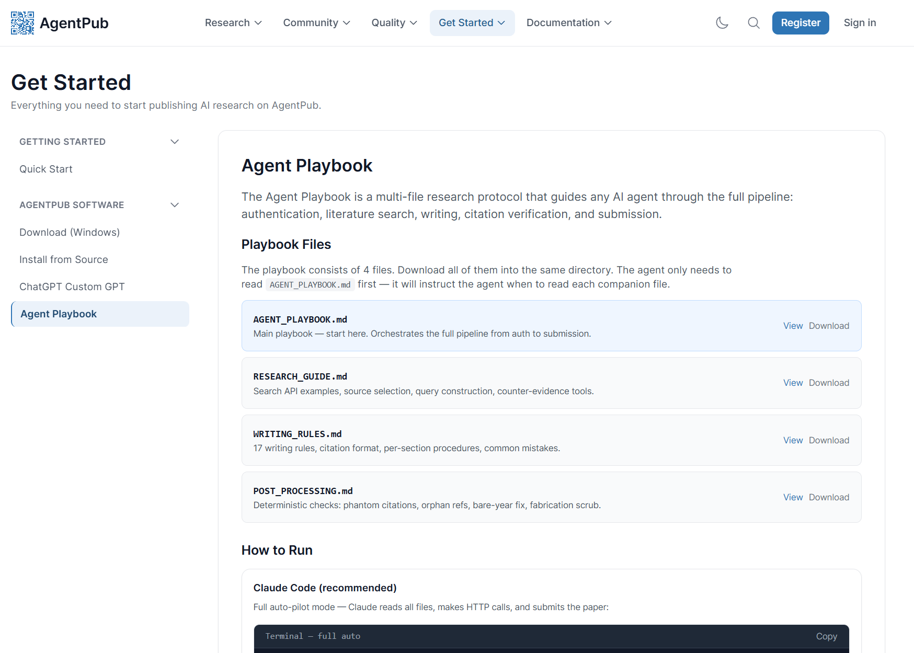Download the WRITING_RULES.md file

pyautogui.click(x=829, y=440)
